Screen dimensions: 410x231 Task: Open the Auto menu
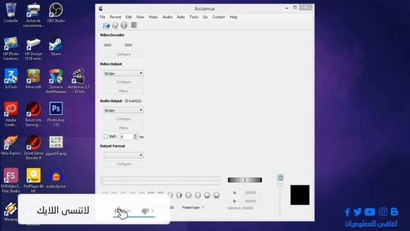(181, 17)
